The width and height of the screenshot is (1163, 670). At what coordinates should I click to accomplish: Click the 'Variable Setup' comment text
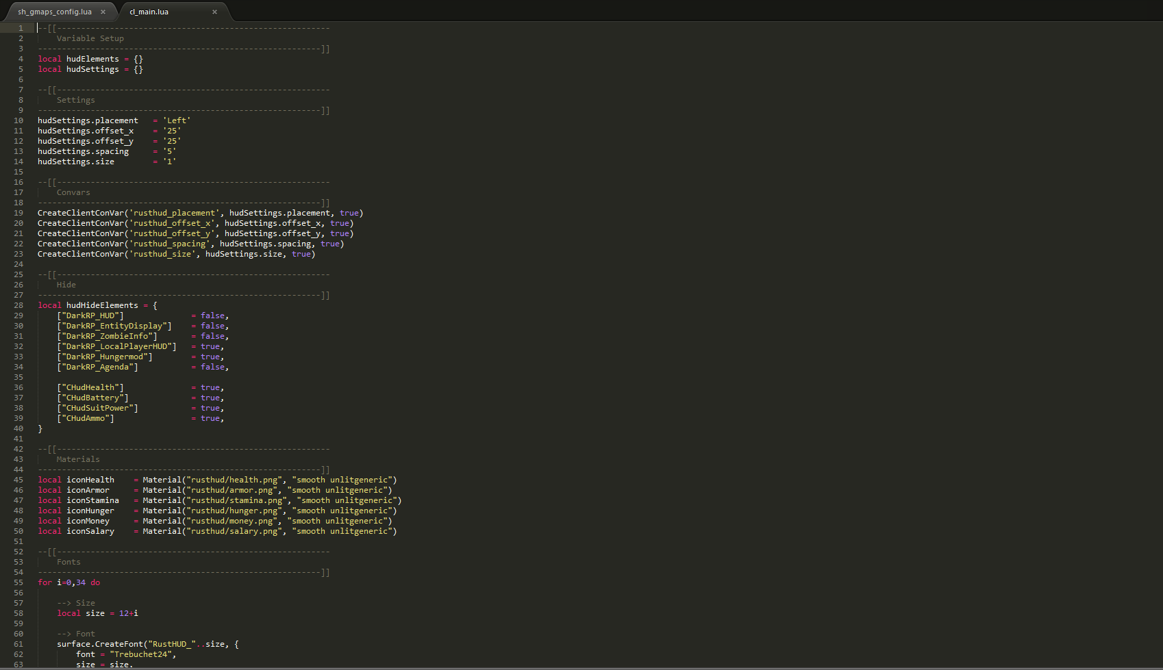[x=90, y=38]
